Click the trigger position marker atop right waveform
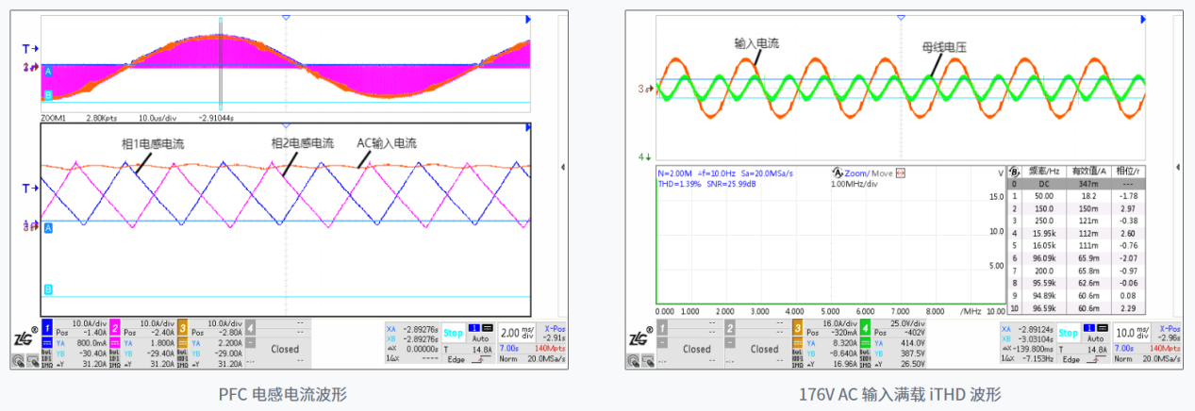1195x411 pixels. coord(901,18)
